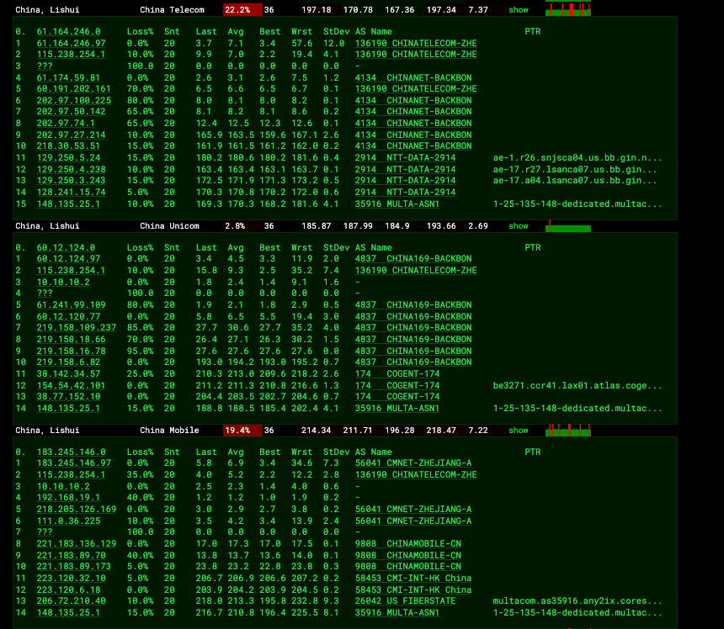Image resolution: width=724 pixels, height=629 pixels.
Task: Open IP address 206.72.210.40
Action: pyautogui.click(x=71, y=601)
